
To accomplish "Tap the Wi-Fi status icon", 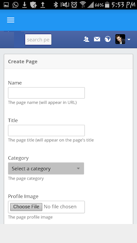I will click(x=83, y=5).
